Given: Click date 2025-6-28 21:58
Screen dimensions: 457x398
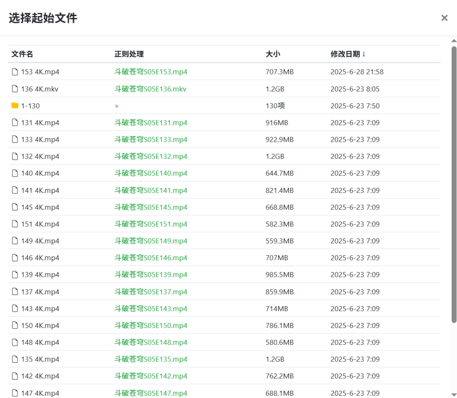Looking at the screenshot, I should click(x=357, y=72).
